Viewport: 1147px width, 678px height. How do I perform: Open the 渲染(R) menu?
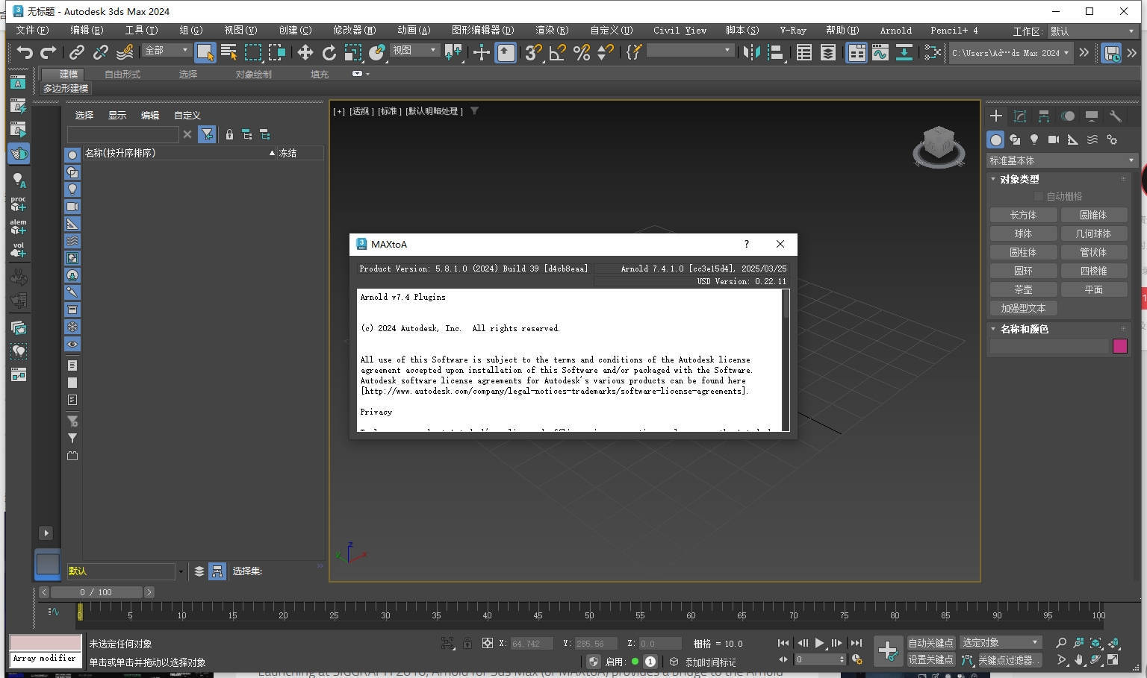552,31
